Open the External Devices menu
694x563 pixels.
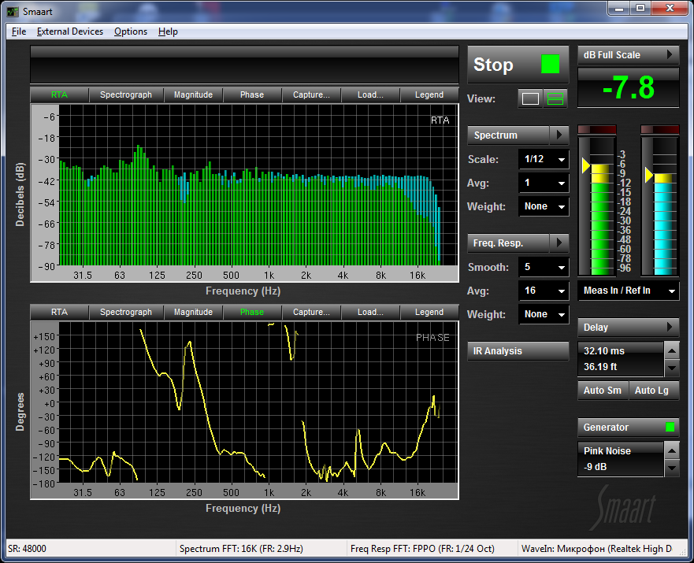coord(69,31)
